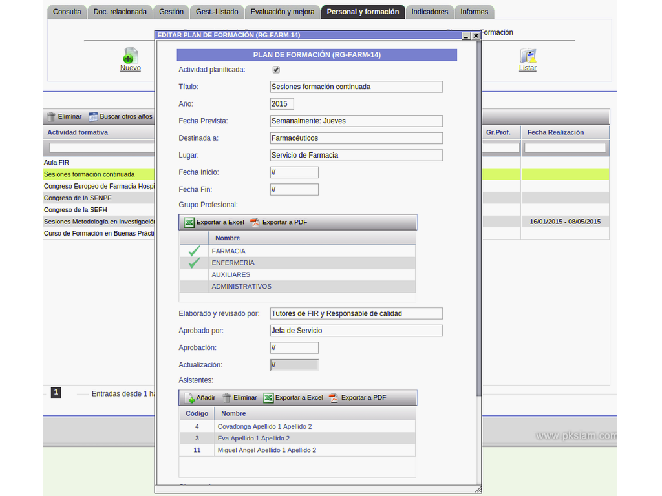
Task: Click the Año field showing 2015
Action: [282, 104]
